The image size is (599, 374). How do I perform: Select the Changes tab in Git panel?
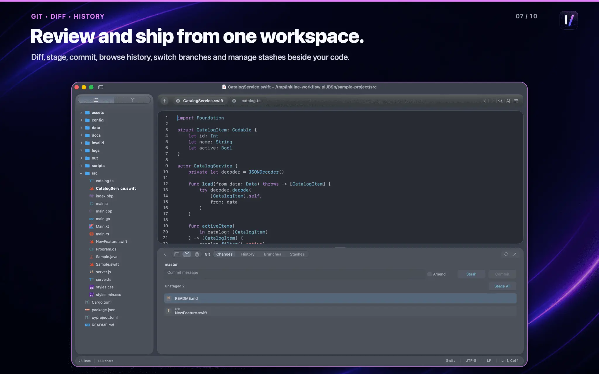tap(224, 254)
